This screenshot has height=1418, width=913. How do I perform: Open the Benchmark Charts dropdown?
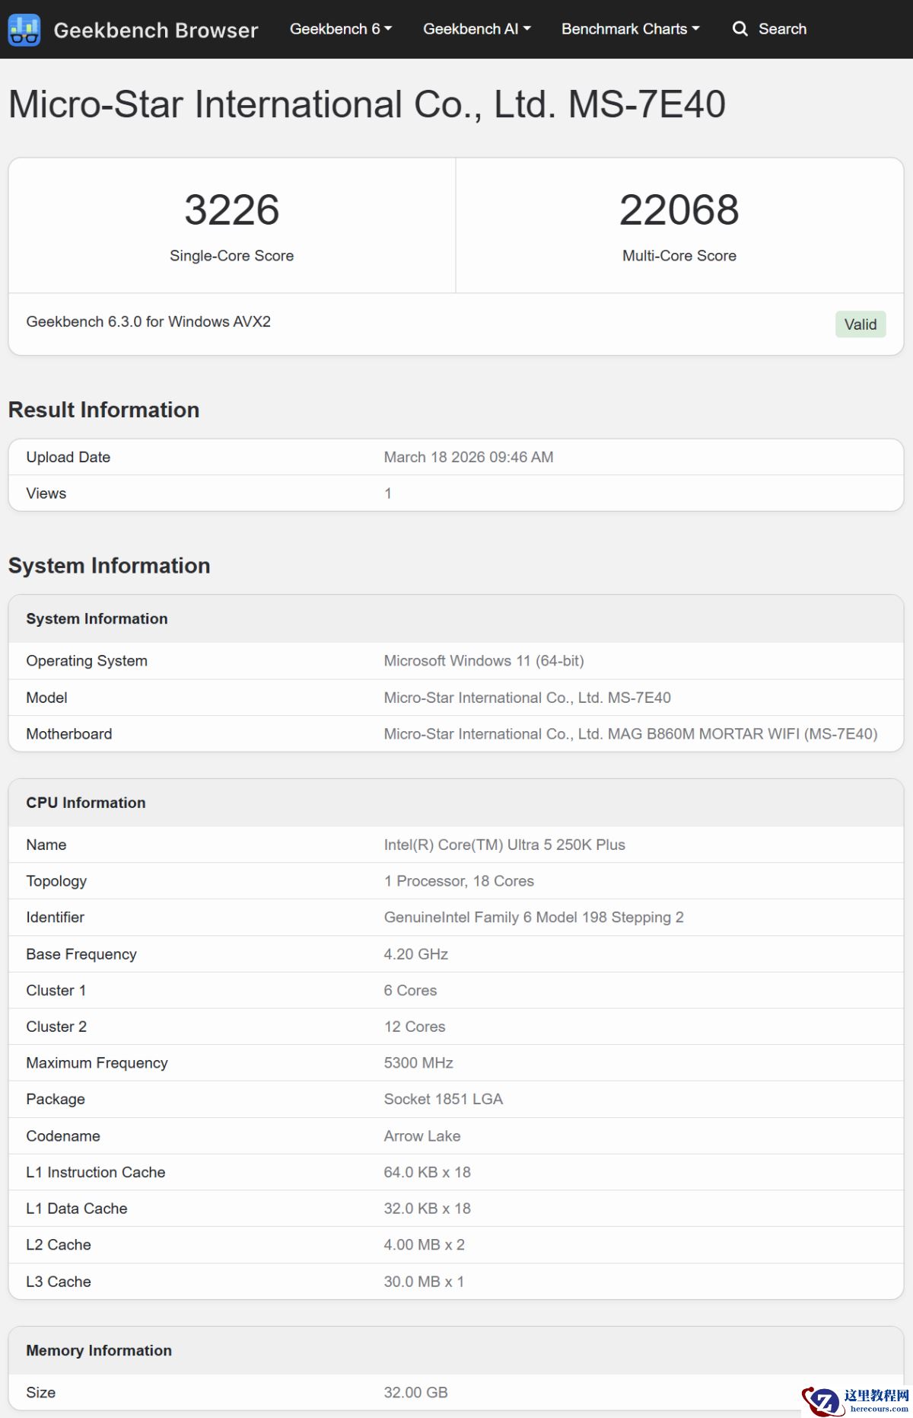pyautogui.click(x=630, y=29)
